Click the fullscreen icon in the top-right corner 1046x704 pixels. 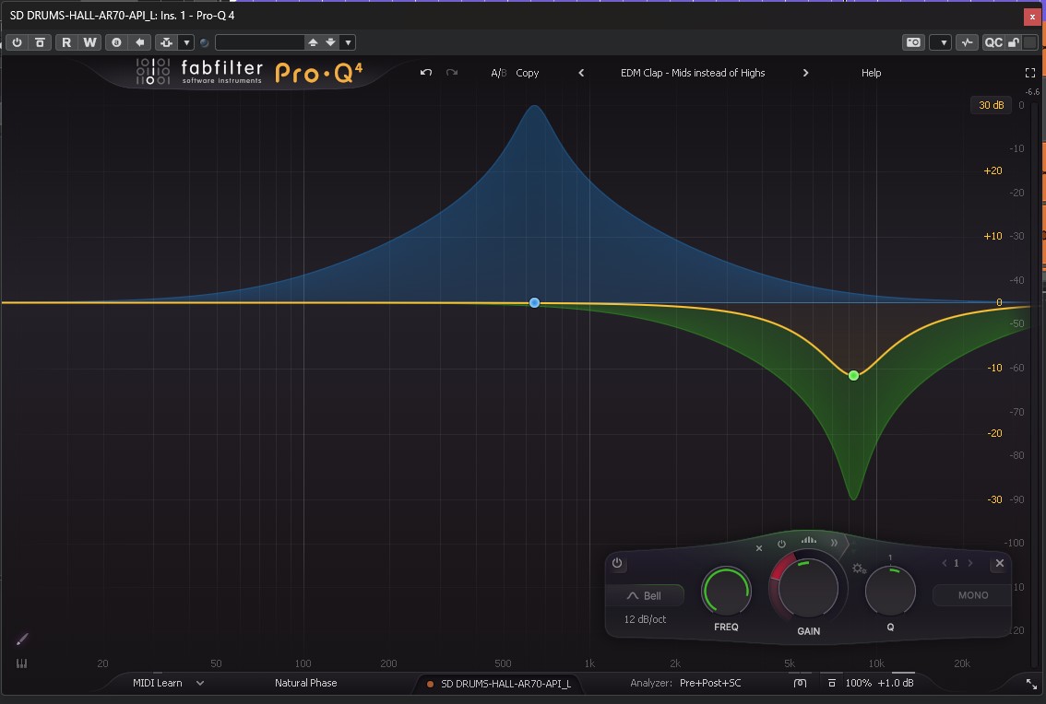coord(1030,73)
